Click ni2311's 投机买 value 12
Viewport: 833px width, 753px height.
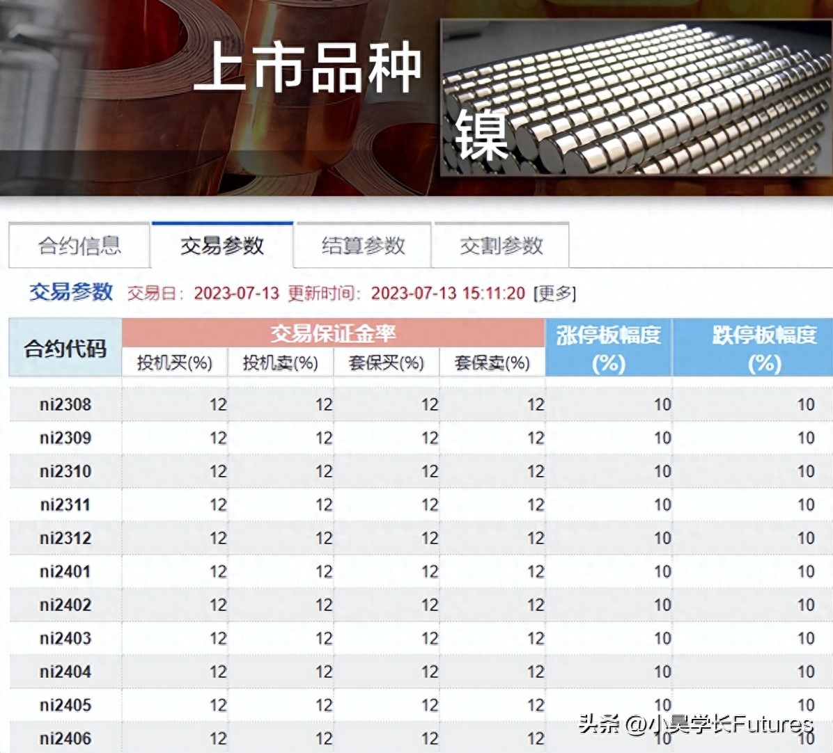click(x=218, y=505)
